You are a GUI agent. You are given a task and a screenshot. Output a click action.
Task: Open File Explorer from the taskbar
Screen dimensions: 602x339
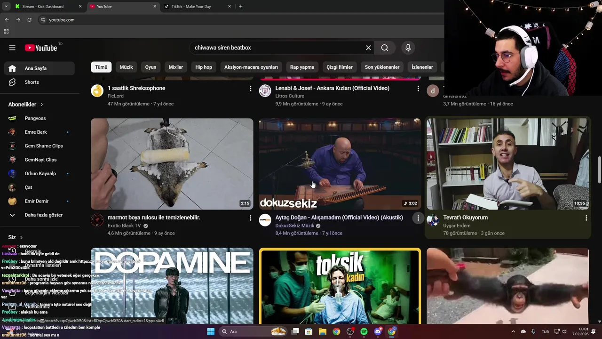click(x=323, y=331)
